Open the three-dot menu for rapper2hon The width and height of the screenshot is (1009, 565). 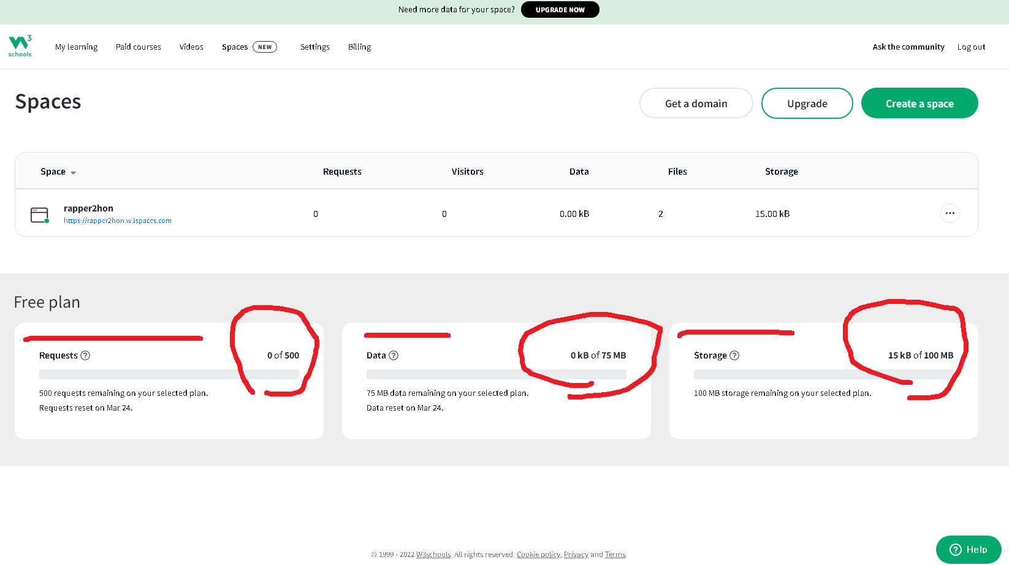(x=950, y=213)
